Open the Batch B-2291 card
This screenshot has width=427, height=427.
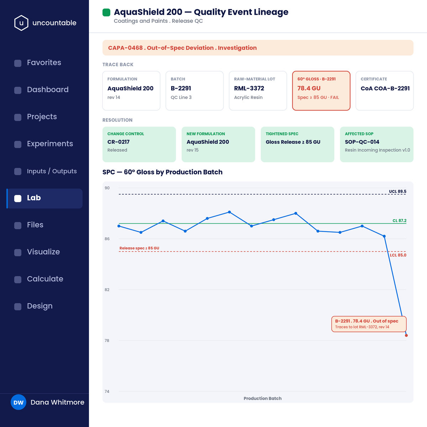195,91
